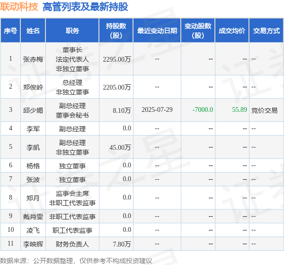
Task: Select the 姓名 column header
Action: (x=33, y=31)
